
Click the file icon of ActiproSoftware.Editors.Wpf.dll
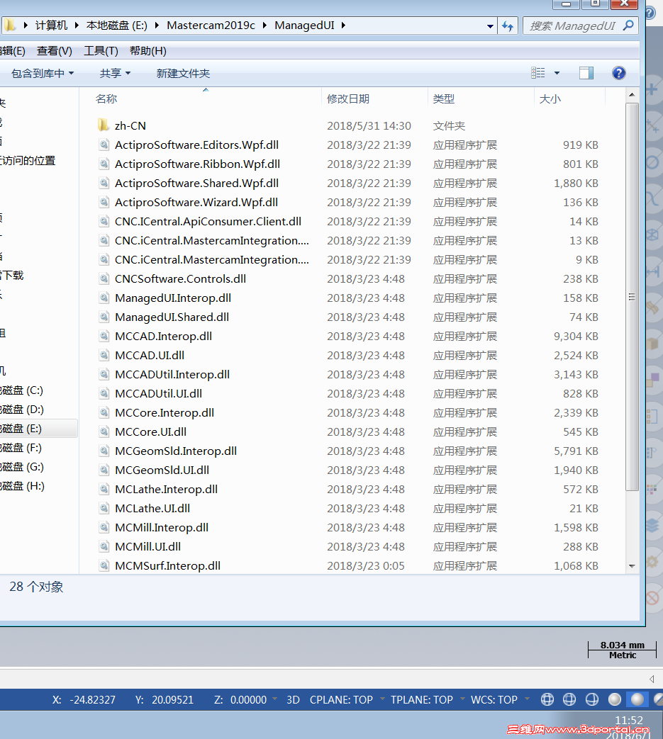[104, 145]
